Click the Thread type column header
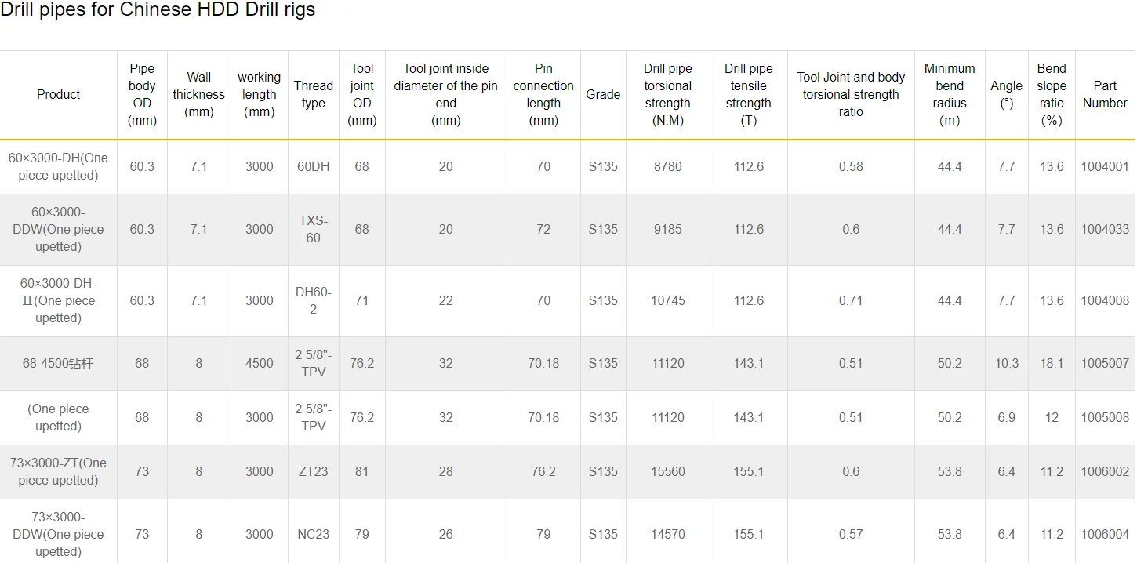Screen dimensions: 1137x563 pyautogui.click(x=313, y=94)
